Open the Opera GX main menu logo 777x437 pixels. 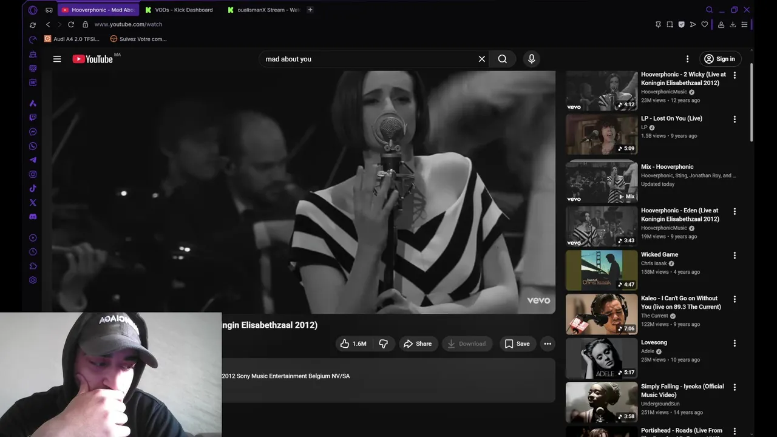[33, 10]
